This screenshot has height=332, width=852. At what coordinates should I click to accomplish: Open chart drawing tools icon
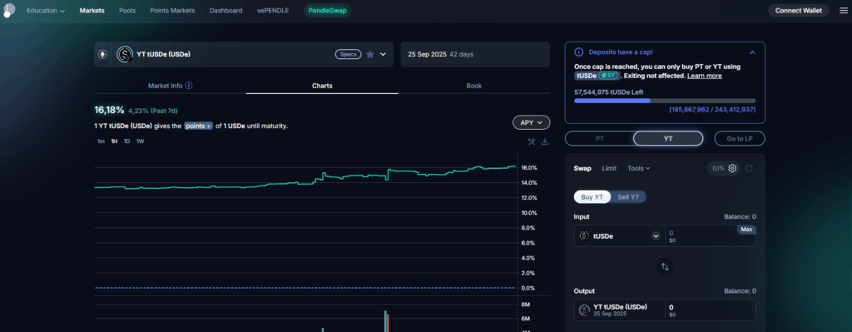point(532,141)
